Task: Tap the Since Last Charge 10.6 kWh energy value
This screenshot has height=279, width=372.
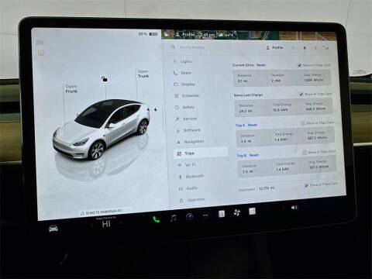Action: click(281, 110)
